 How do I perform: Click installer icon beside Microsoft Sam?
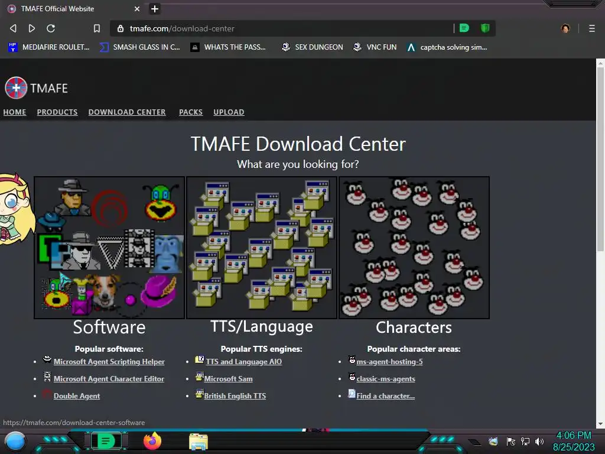[200, 377]
